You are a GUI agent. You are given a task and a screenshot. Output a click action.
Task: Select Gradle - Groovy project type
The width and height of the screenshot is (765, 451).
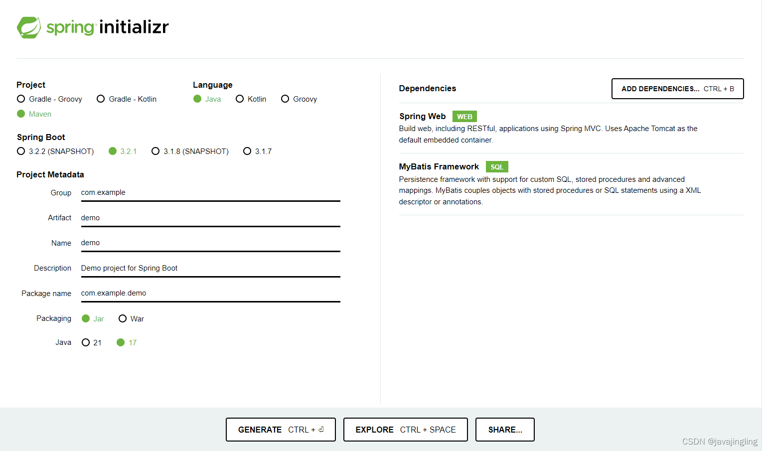tap(49, 99)
